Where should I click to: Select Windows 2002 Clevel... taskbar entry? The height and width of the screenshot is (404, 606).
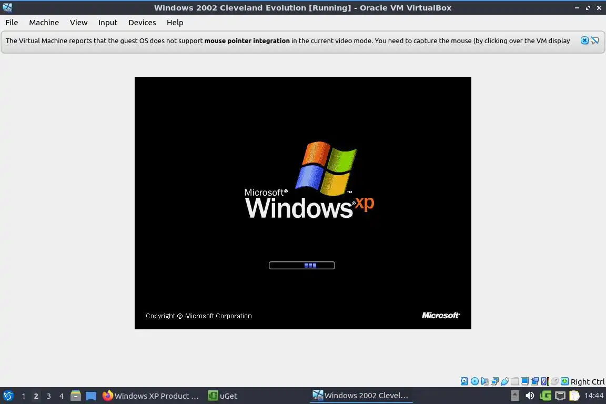tap(361, 396)
